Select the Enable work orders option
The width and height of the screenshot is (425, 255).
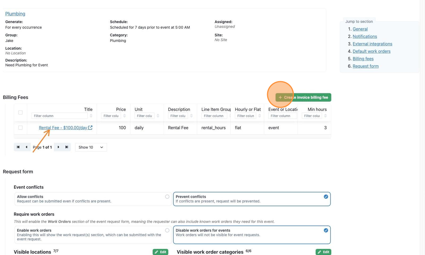click(x=93, y=235)
